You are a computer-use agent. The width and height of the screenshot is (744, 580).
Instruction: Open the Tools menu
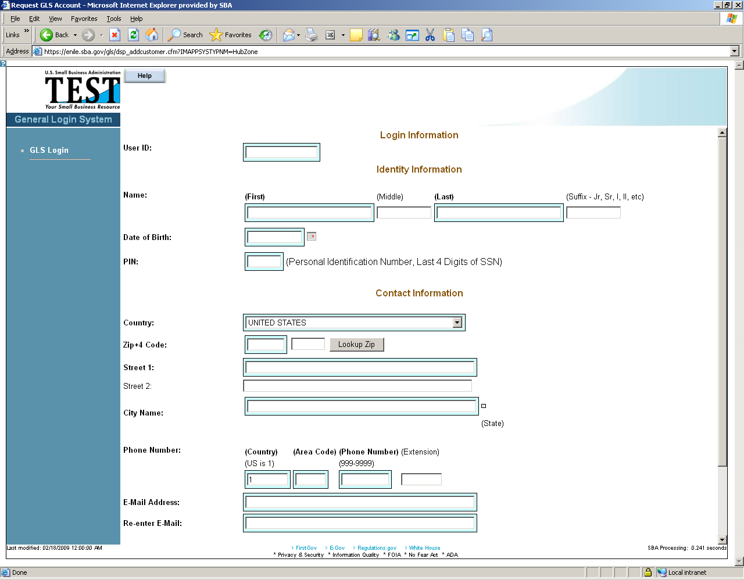pos(113,19)
